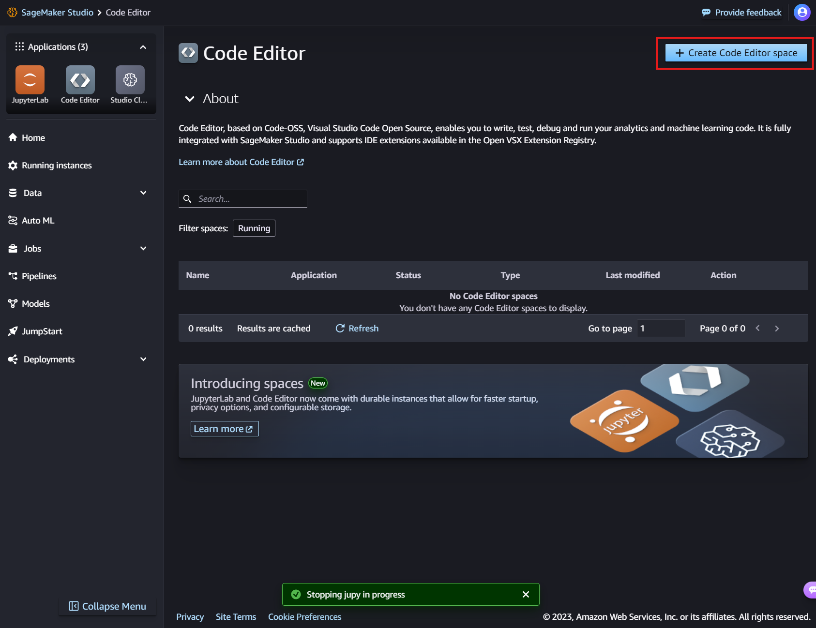Sort by the Name column header
Screen dimensions: 816x628
click(x=197, y=275)
